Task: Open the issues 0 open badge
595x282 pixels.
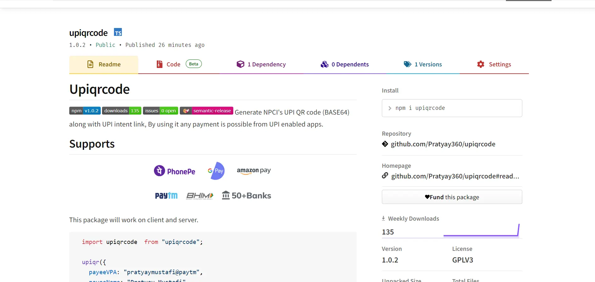Action: tap(161, 111)
